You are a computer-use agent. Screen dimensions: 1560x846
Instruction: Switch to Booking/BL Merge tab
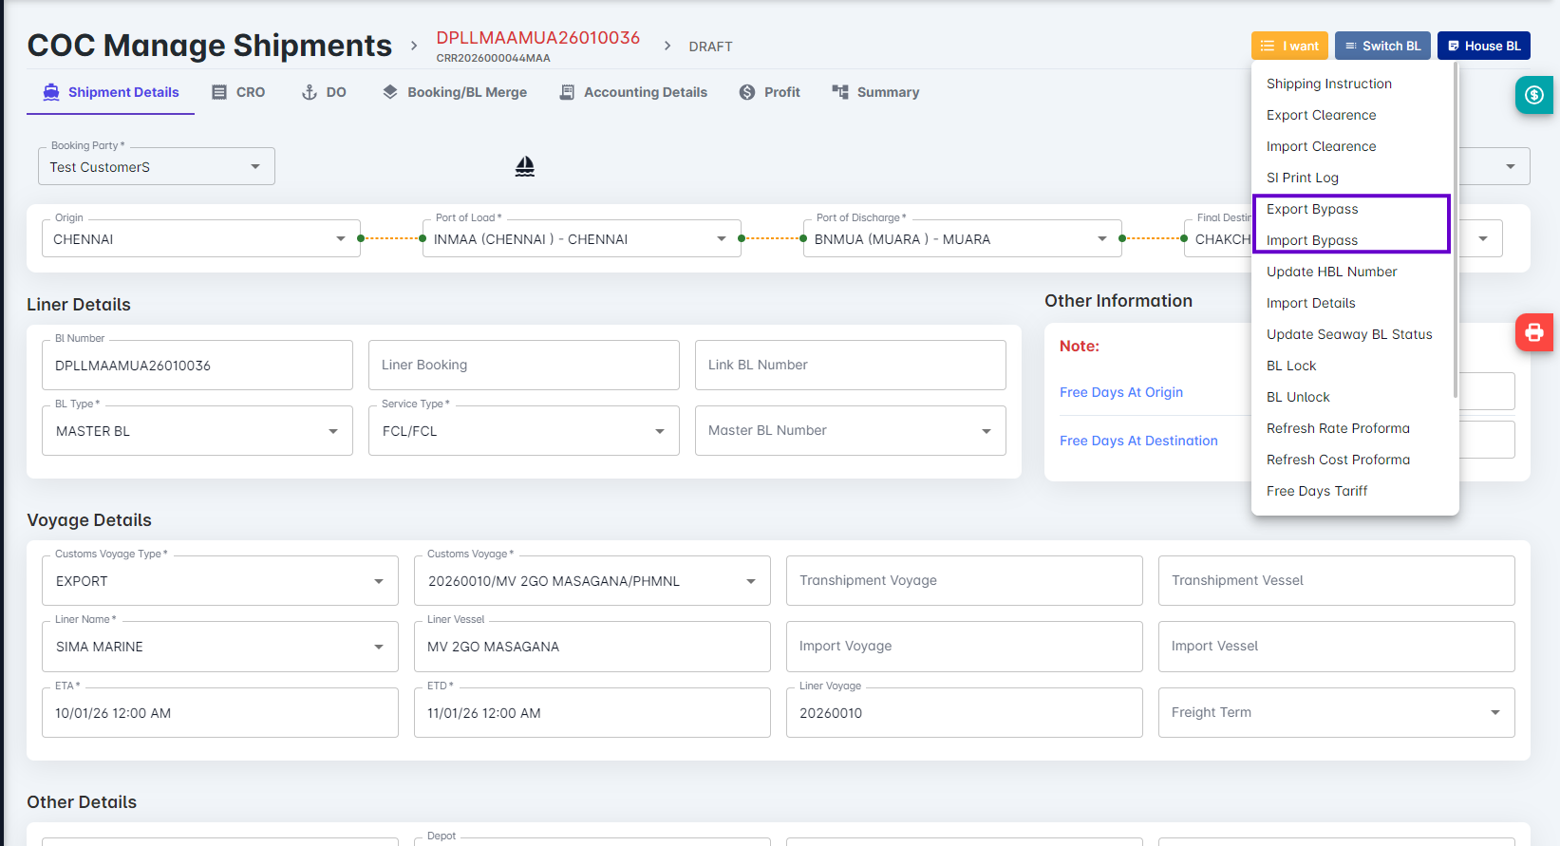pyautogui.click(x=455, y=92)
